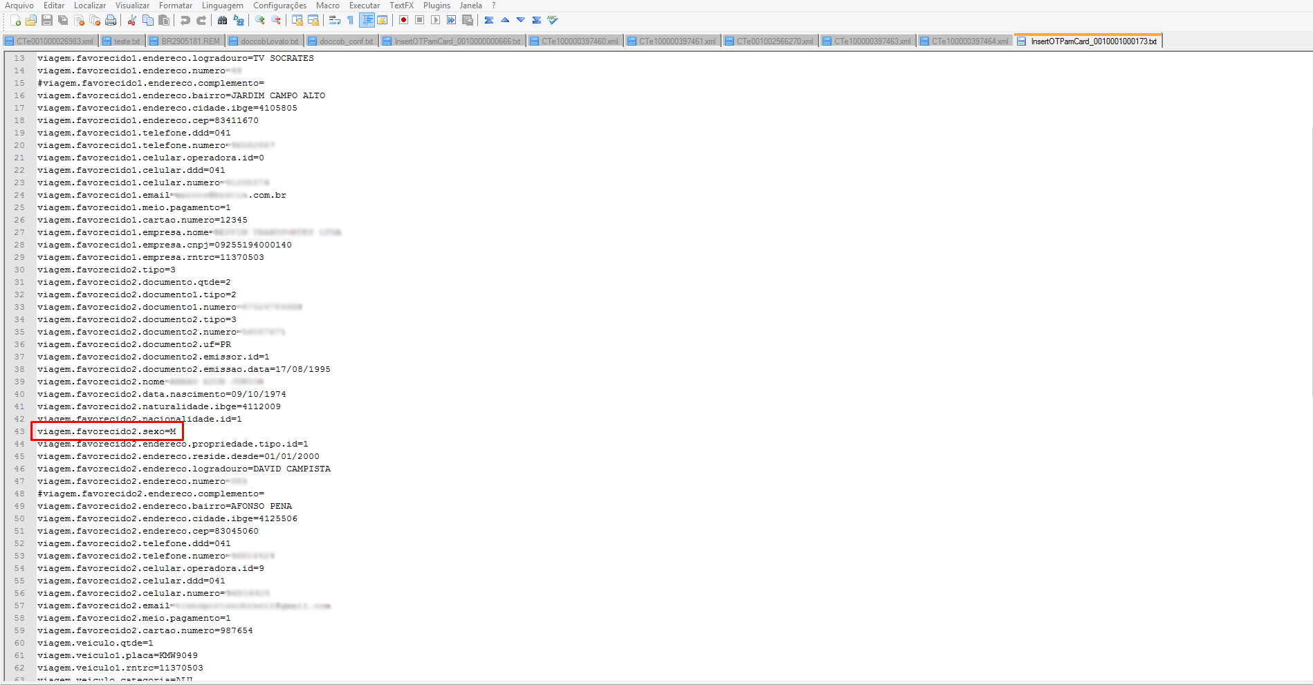
Task: Open the Janela menu
Action: 470,6
